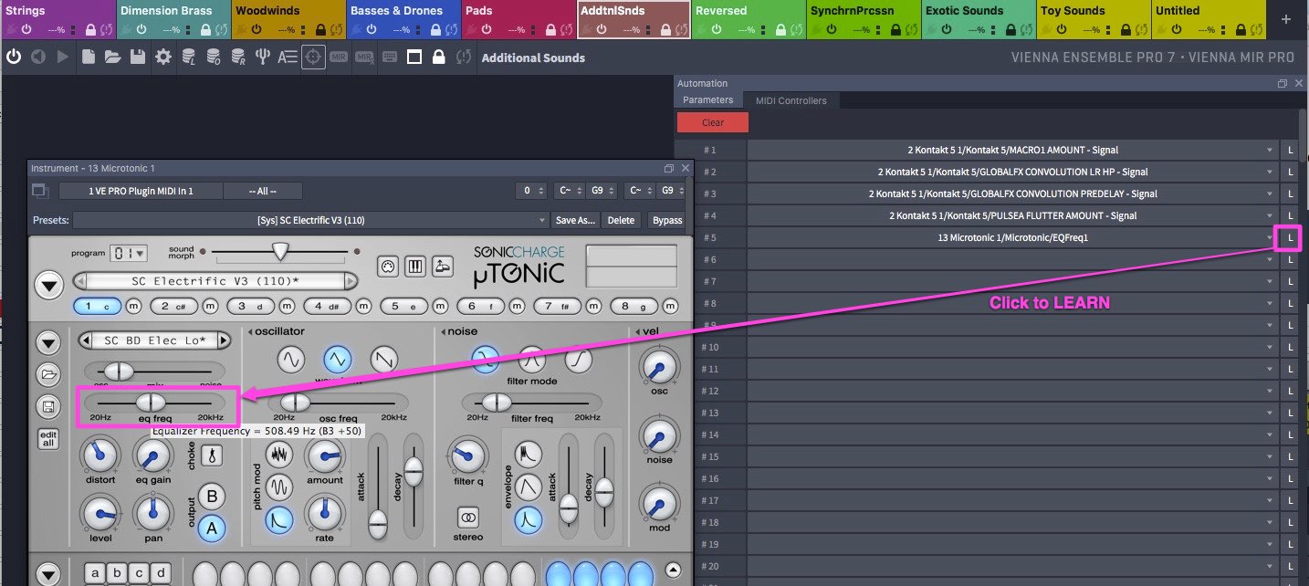Screen dimensions: 1309x586
Task: Click the piano keys icon in Microtonic
Action: (415, 266)
